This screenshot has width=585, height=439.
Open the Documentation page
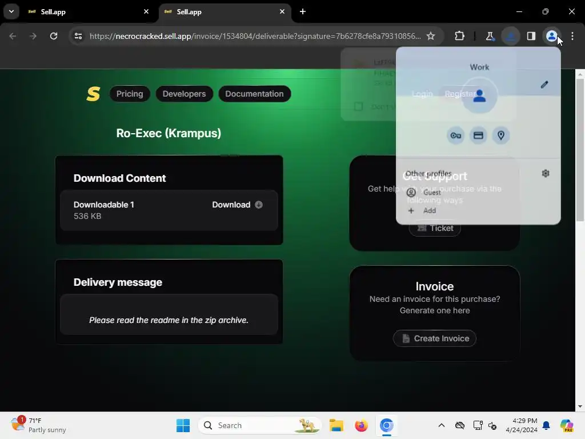[x=254, y=94]
